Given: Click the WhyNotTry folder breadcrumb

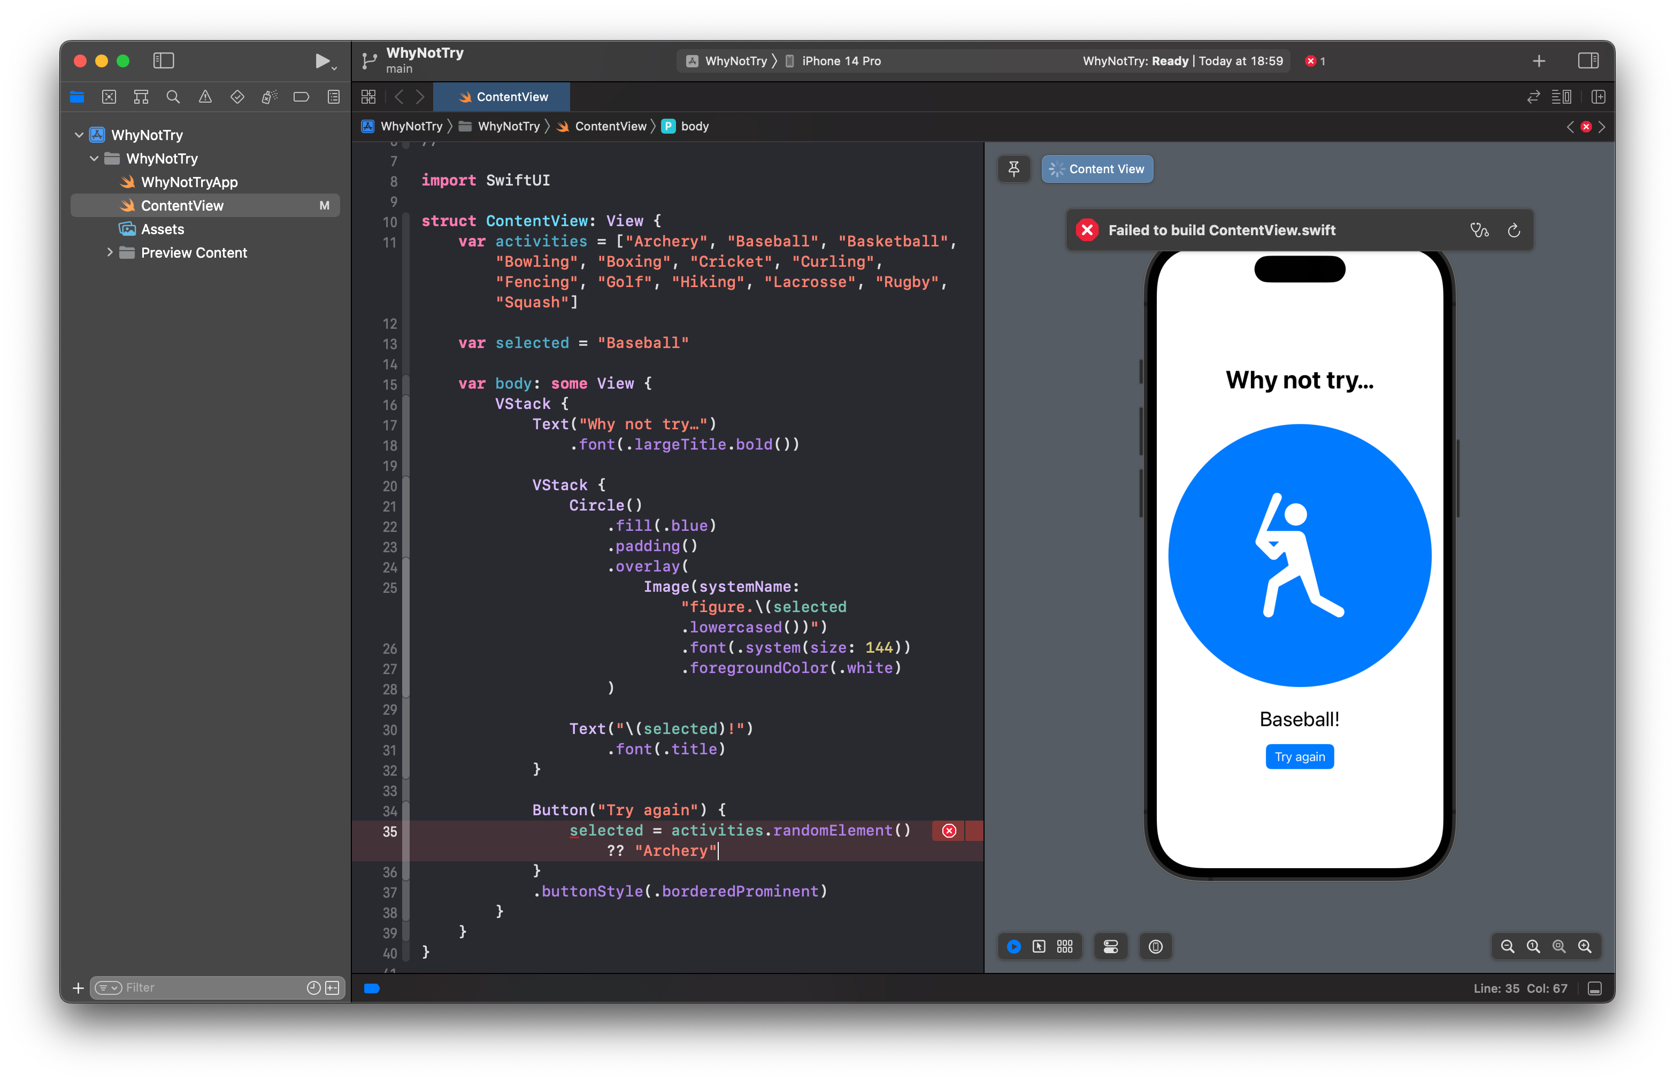Looking at the screenshot, I should coord(499,127).
